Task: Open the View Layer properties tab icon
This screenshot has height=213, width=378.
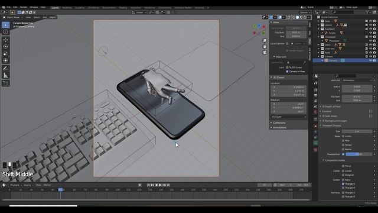Action: click(315, 101)
